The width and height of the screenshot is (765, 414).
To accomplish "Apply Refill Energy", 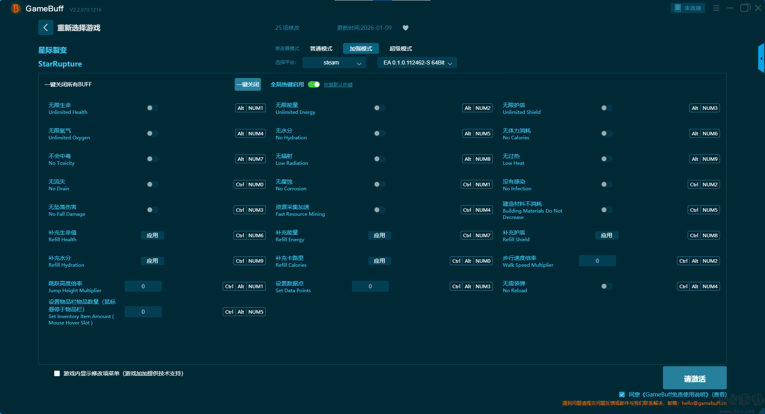I will point(379,235).
